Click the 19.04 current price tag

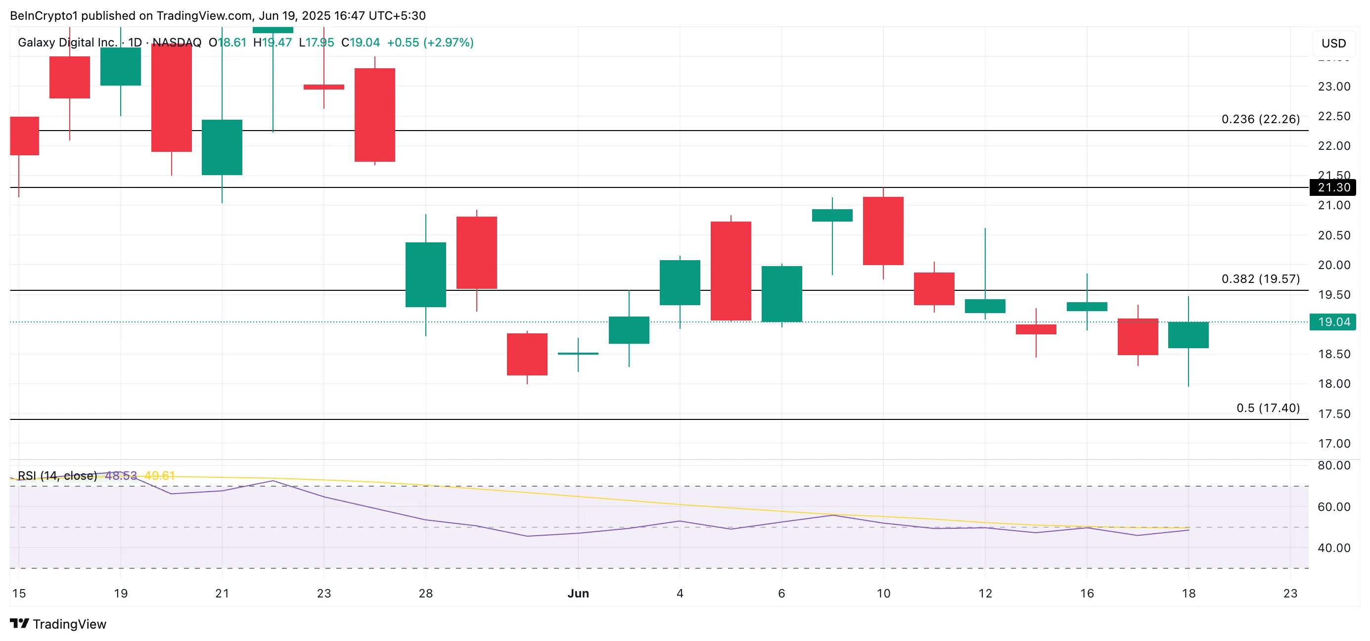pyautogui.click(x=1333, y=322)
